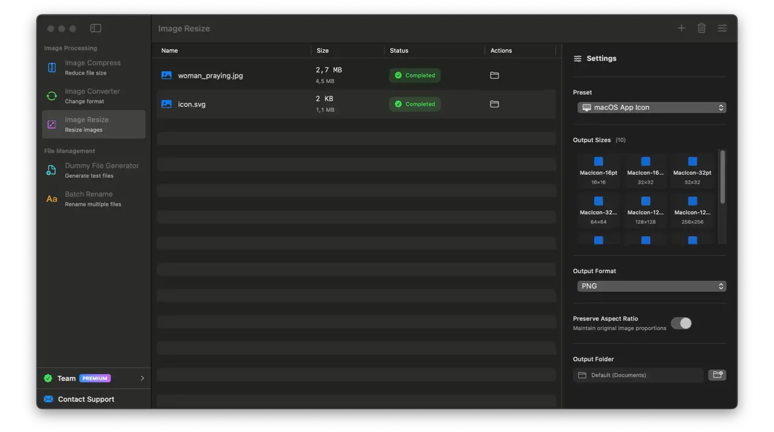The height and width of the screenshot is (432, 774).
Task: Open the Preset dropdown showing macOS App Icon
Action: click(651, 107)
